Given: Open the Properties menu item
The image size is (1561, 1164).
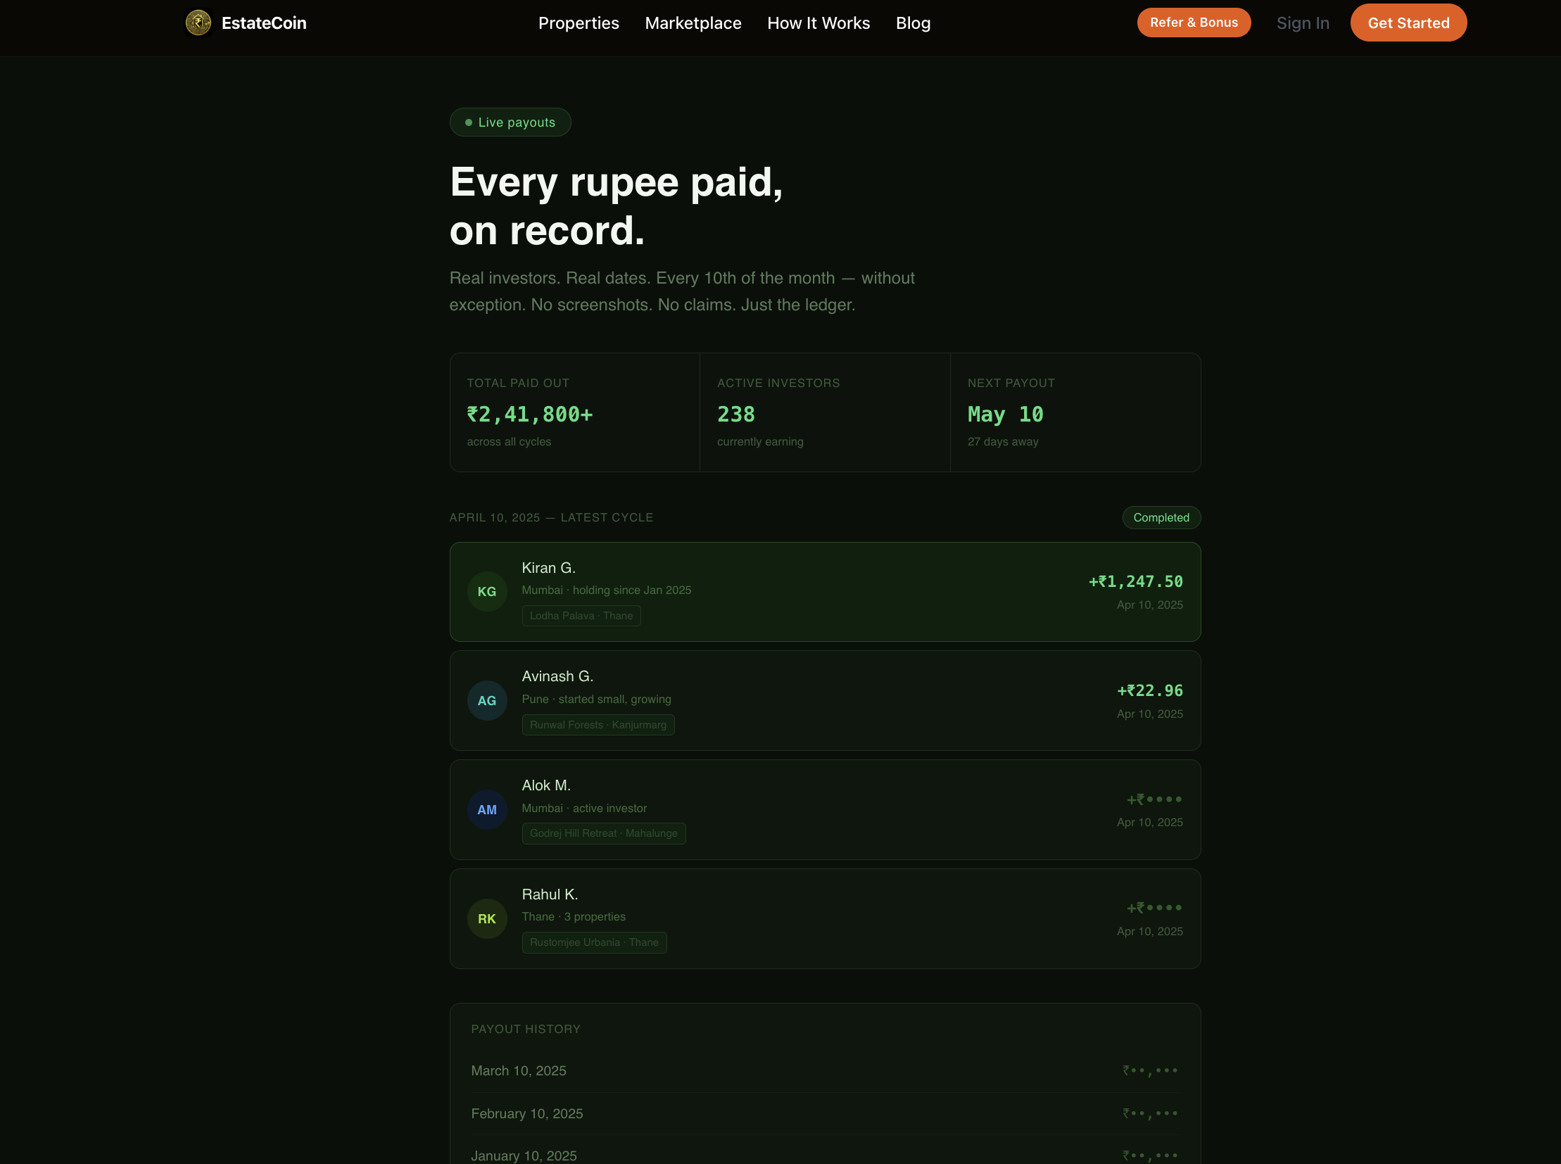Looking at the screenshot, I should 579,23.
